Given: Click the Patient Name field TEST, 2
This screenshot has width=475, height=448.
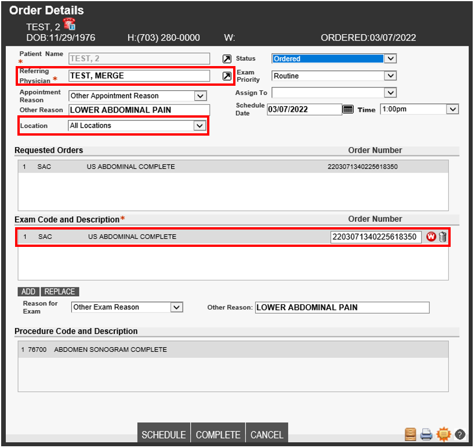Looking at the screenshot, I should pos(139,59).
